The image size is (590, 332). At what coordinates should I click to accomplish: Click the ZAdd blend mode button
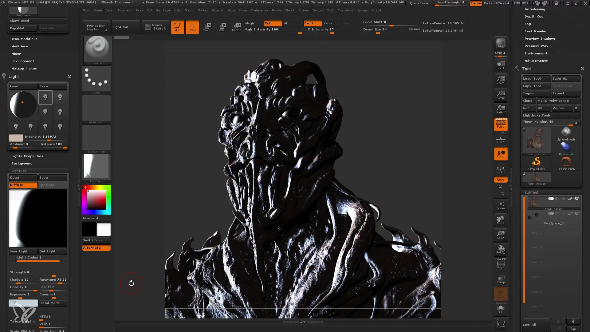(x=309, y=23)
